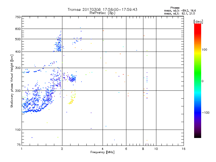Click the y-axis tick label "600"

point(18,29)
